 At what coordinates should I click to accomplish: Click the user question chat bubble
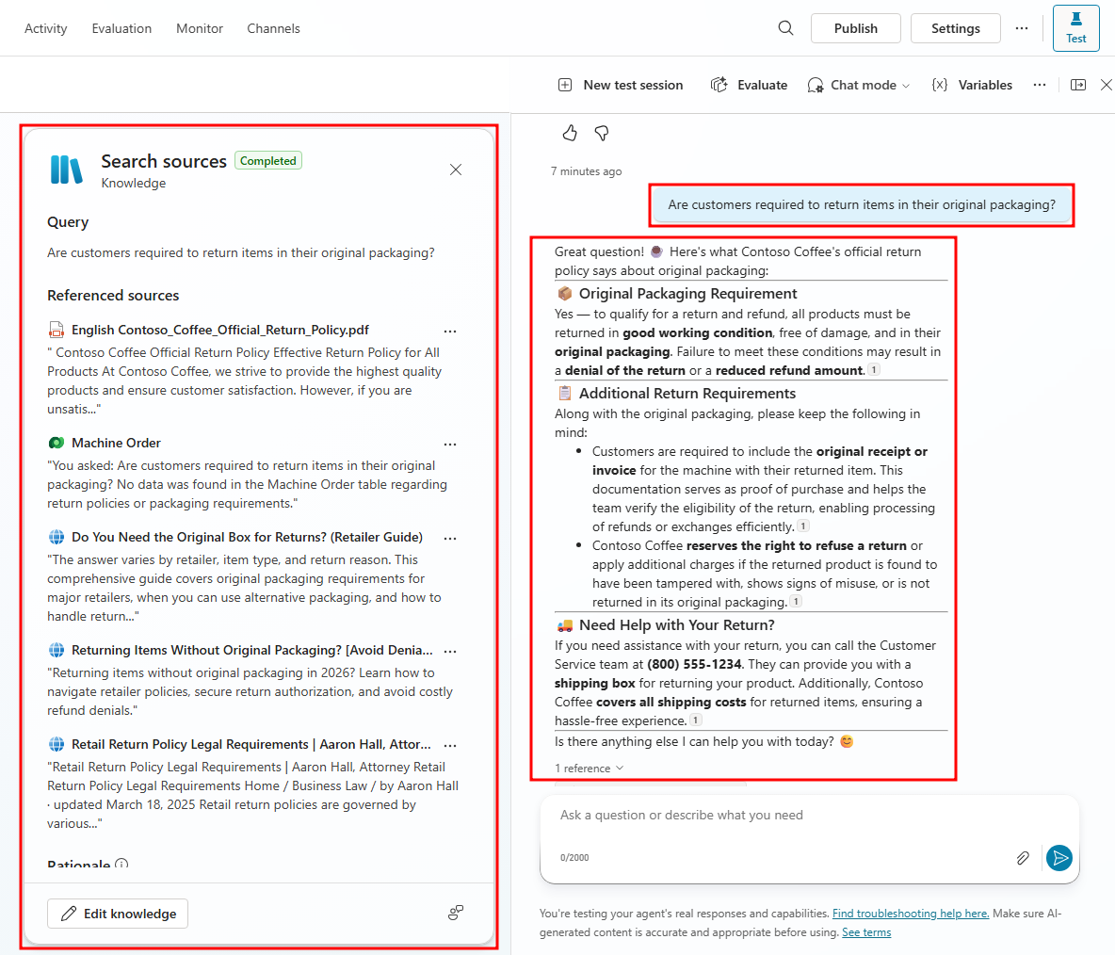[x=862, y=204]
